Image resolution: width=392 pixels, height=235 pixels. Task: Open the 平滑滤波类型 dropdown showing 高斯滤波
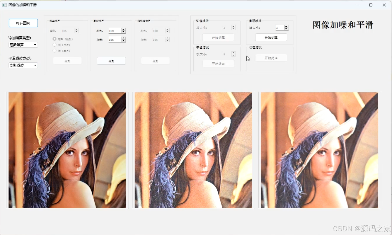pos(23,65)
